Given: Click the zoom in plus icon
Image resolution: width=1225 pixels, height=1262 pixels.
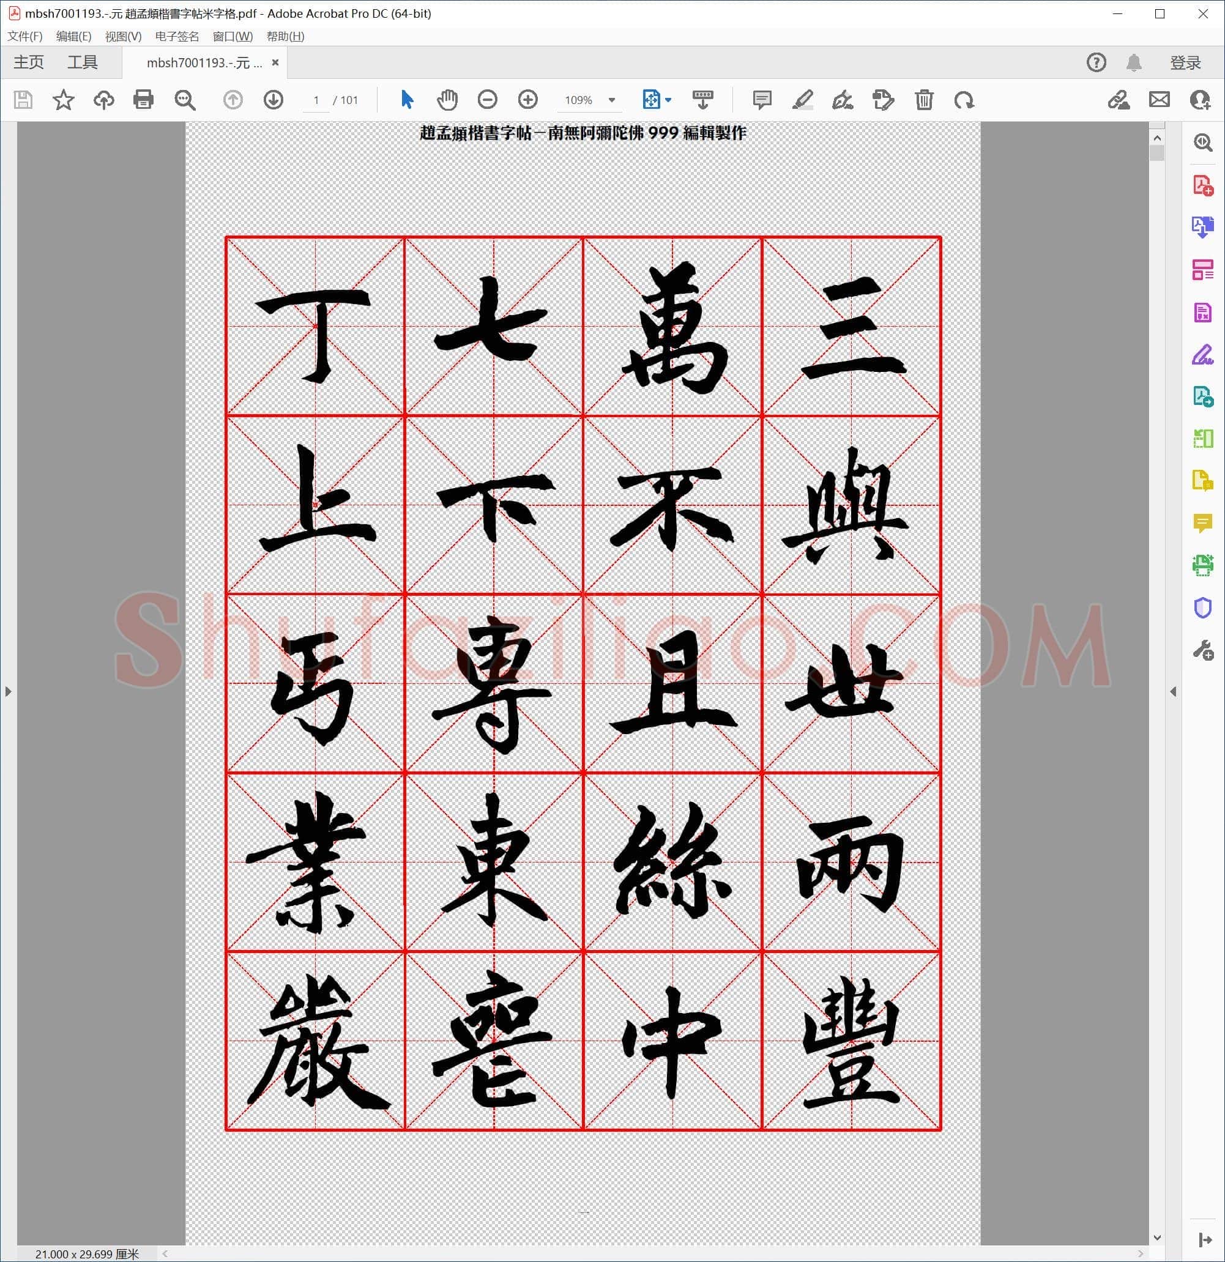Looking at the screenshot, I should pyautogui.click(x=528, y=100).
